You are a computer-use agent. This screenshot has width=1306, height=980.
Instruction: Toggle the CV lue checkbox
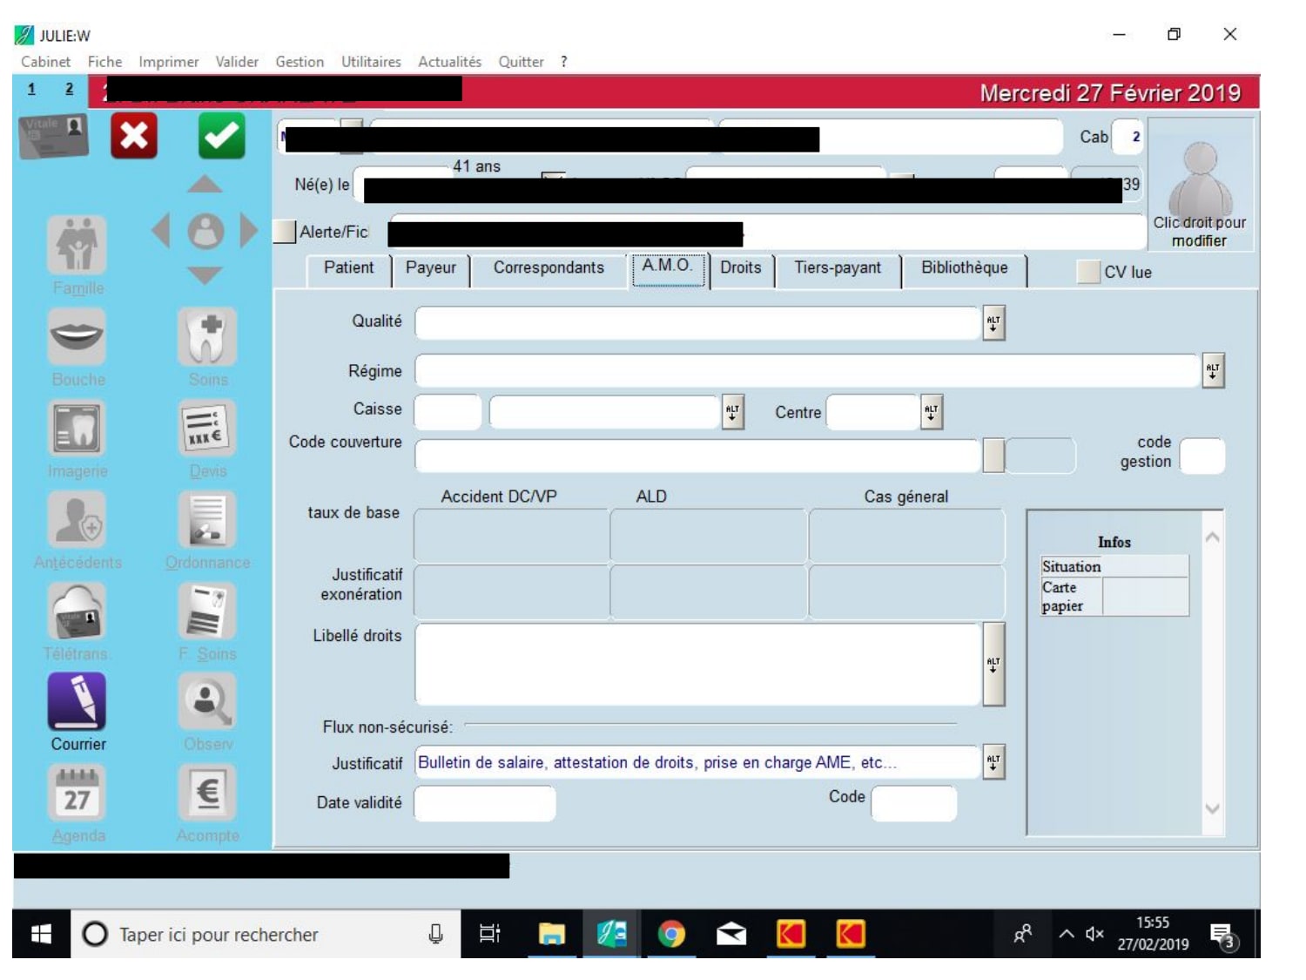(x=1088, y=272)
